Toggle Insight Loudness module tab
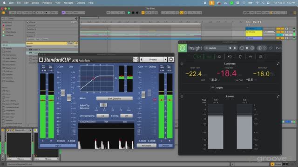 coord(199,57)
